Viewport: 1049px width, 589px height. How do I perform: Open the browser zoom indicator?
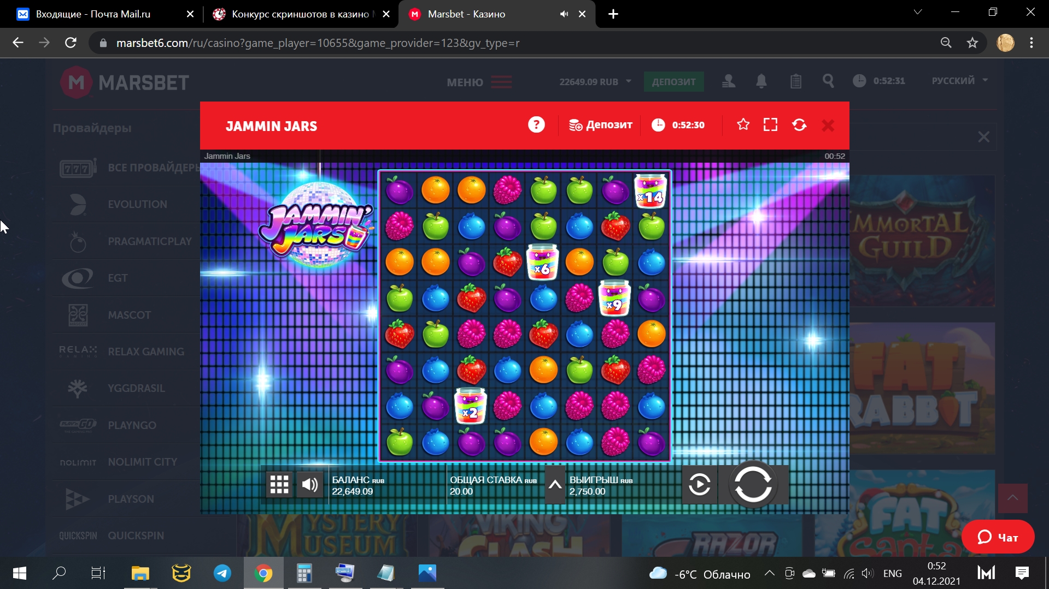click(946, 43)
